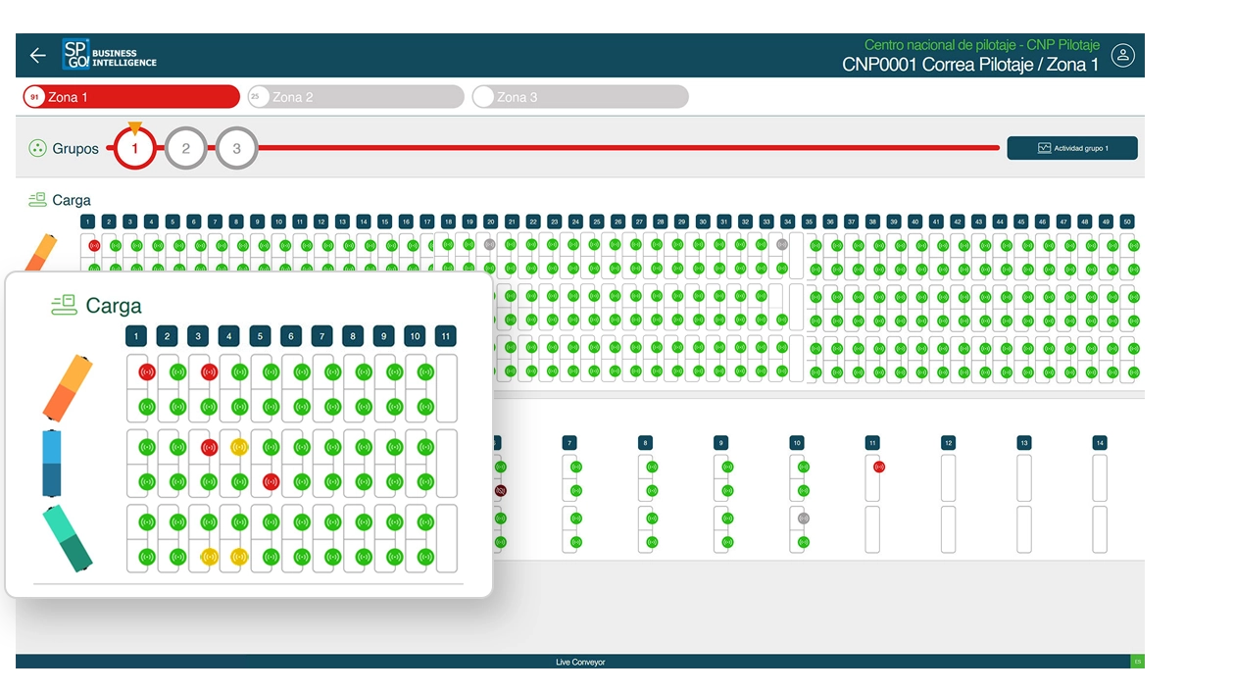Image resolution: width=1234 pixels, height=692 pixels.
Task: Select column header 13 in the lower section
Action: pos(1023,443)
